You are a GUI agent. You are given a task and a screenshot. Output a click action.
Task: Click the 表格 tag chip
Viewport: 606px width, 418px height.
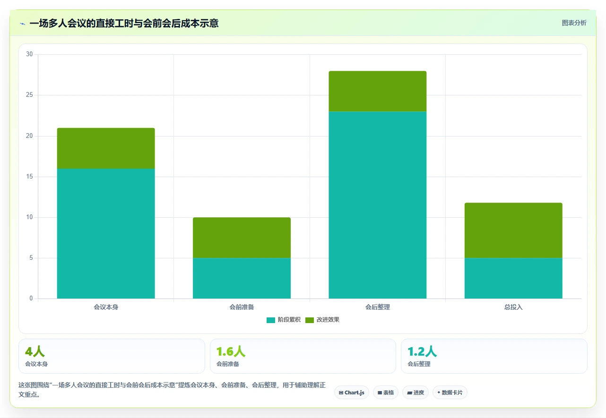(x=386, y=392)
